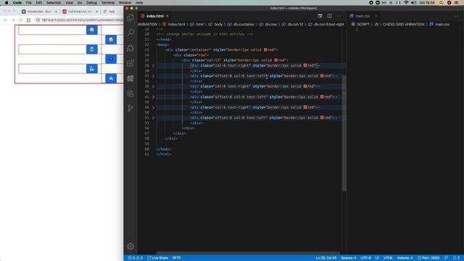
Task: Click div.container in breadcrumb
Action: click(x=244, y=24)
